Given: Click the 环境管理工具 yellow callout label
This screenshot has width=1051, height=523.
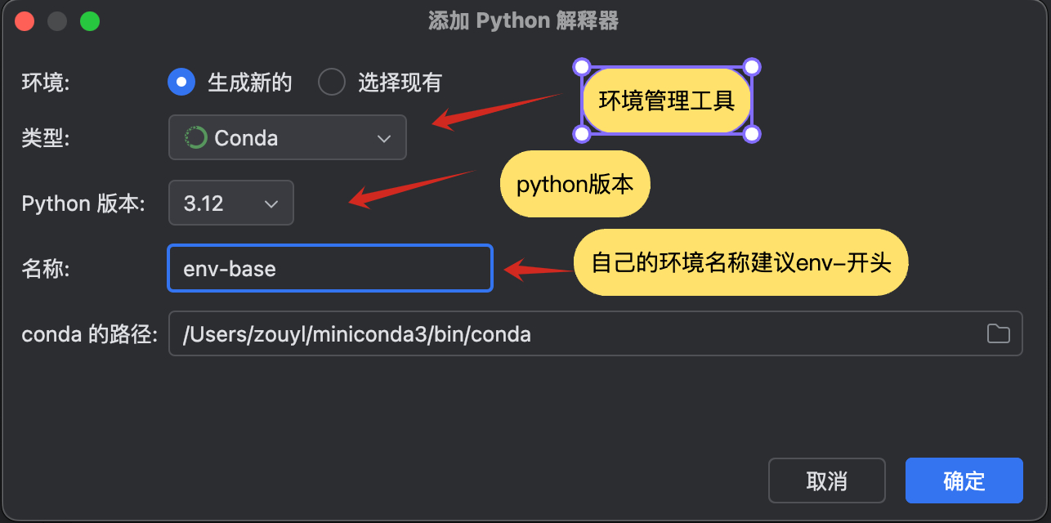Looking at the screenshot, I should click(666, 100).
